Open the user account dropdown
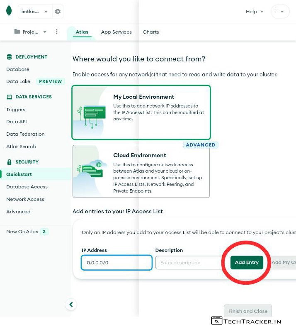The width and height of the screenshot is (296, 332). [280, 12]
